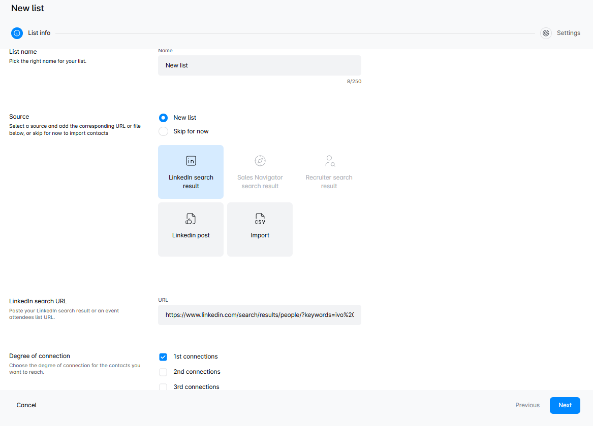The image size is (593, 426).
Task: Select the New list radio button
Action: coord(163,118)
